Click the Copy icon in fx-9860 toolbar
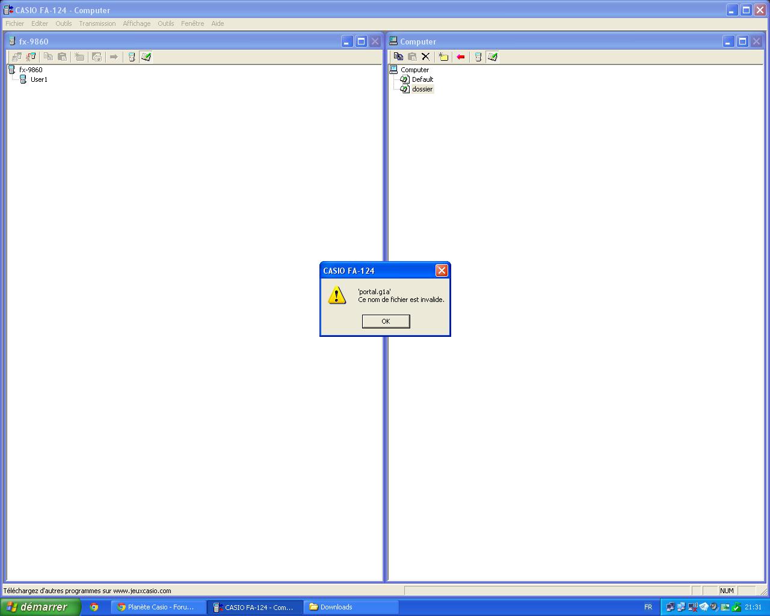 (x=48, y=57)
